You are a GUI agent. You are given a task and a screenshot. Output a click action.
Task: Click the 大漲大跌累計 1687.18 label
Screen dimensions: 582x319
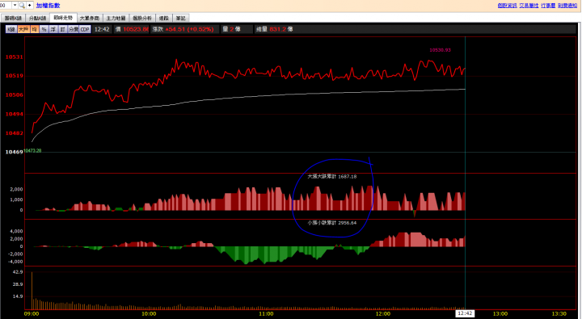point(332,177)
